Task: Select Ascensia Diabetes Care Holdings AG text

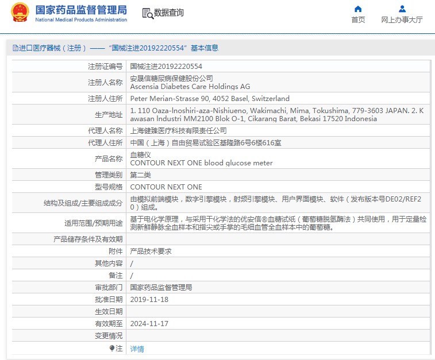Action: [x=190, y=87]
